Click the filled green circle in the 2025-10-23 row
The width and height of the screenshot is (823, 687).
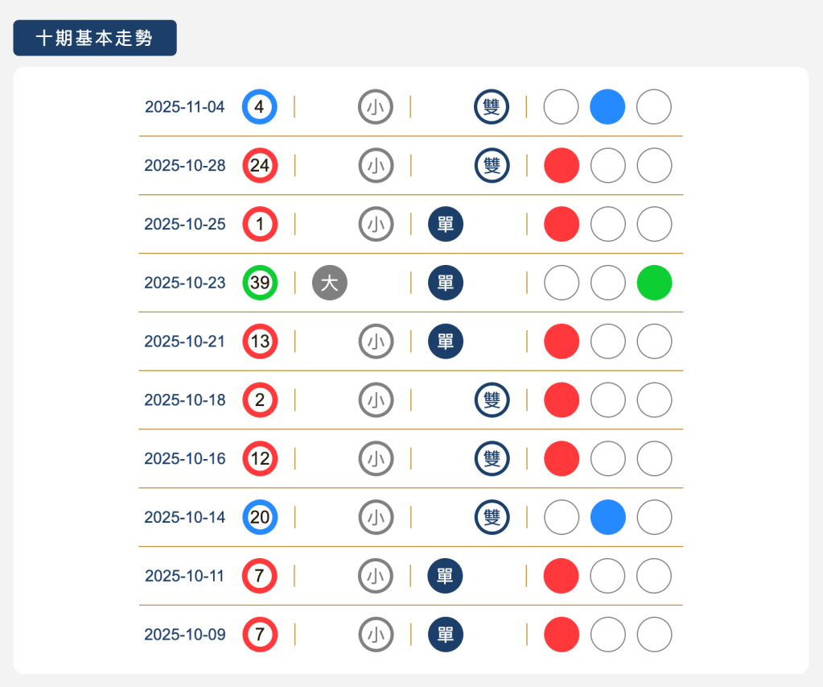point(654,283)
